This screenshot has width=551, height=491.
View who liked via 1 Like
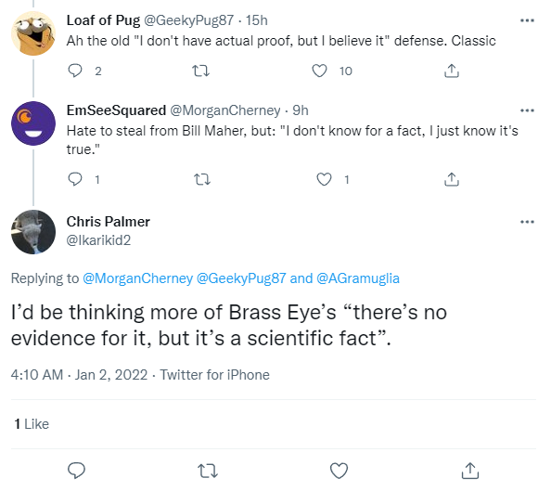(32, 424)
